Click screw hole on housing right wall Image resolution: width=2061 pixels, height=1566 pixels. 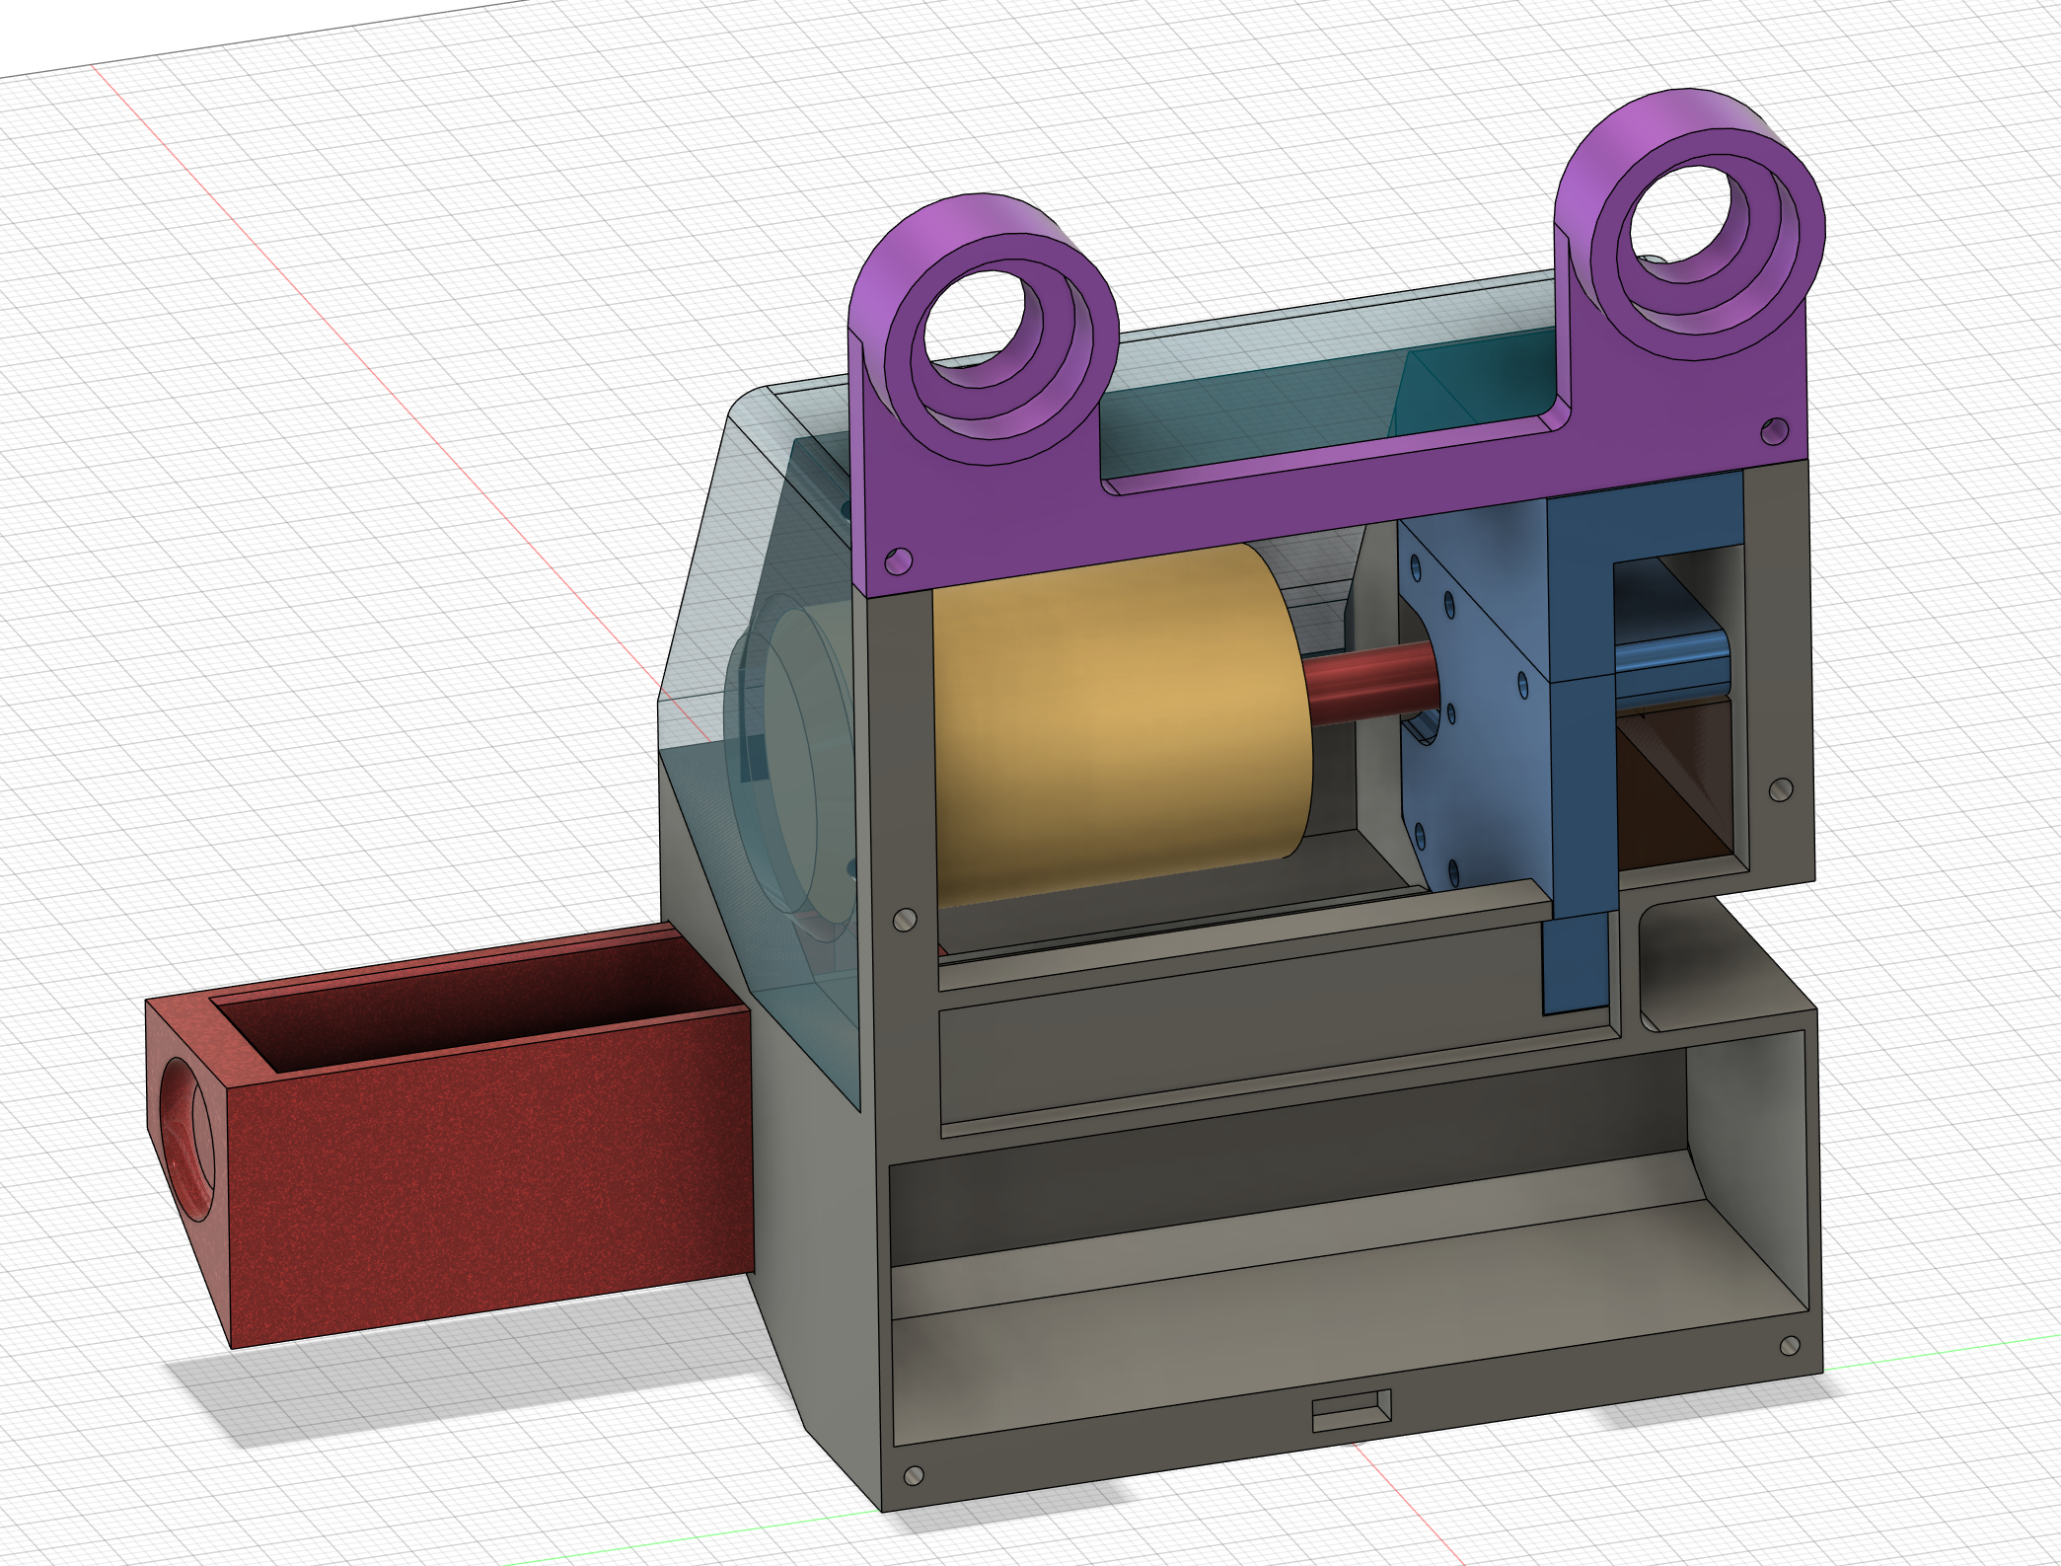[1781, 789]
